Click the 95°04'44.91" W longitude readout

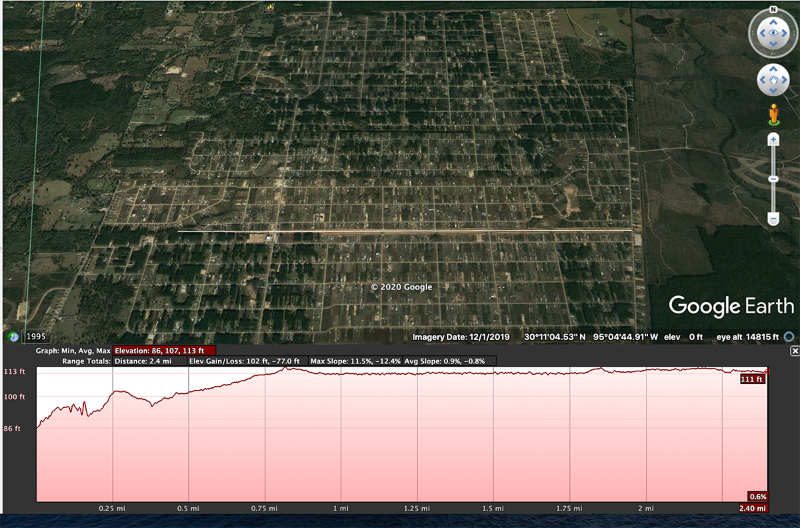tap(626, 337)
